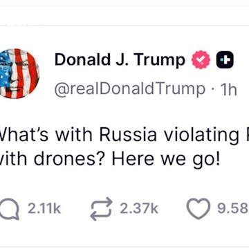Open the American flag profile avatar
Viewport: 249px width, 249px height.
19,73
